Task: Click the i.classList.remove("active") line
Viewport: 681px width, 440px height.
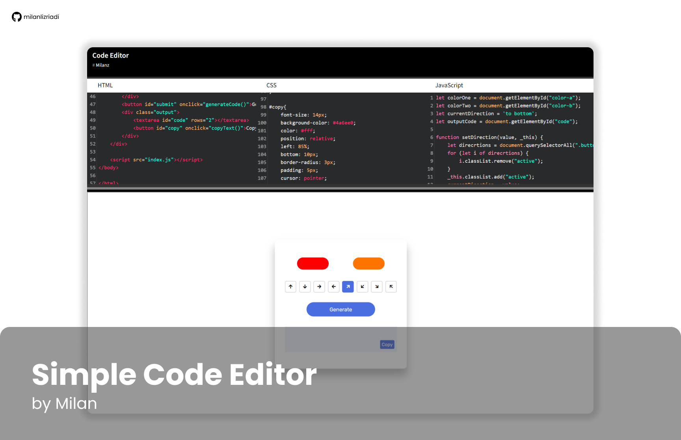Action: coord(501,161)
